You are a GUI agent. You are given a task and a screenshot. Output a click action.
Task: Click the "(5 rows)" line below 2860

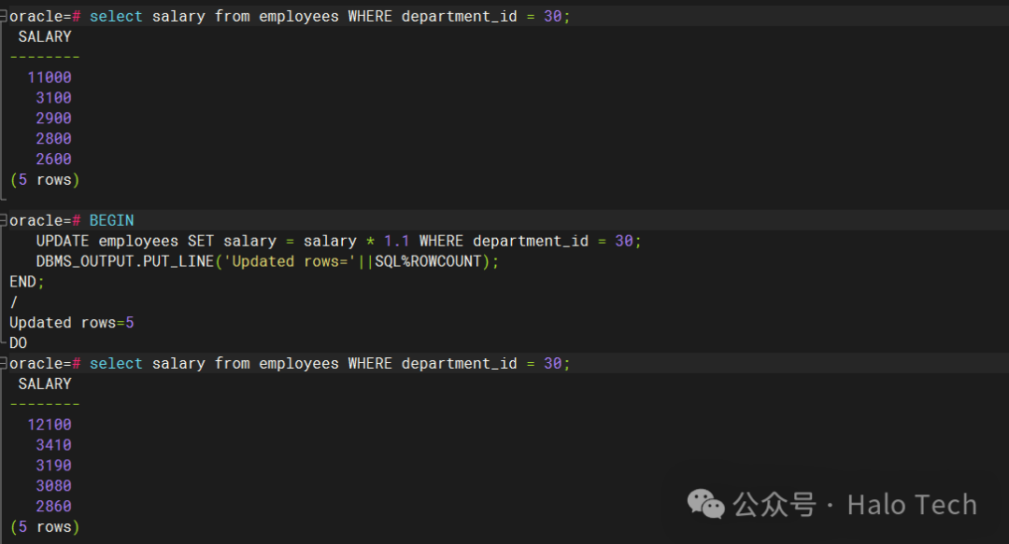pyautogui.click(x=45, y=527)
